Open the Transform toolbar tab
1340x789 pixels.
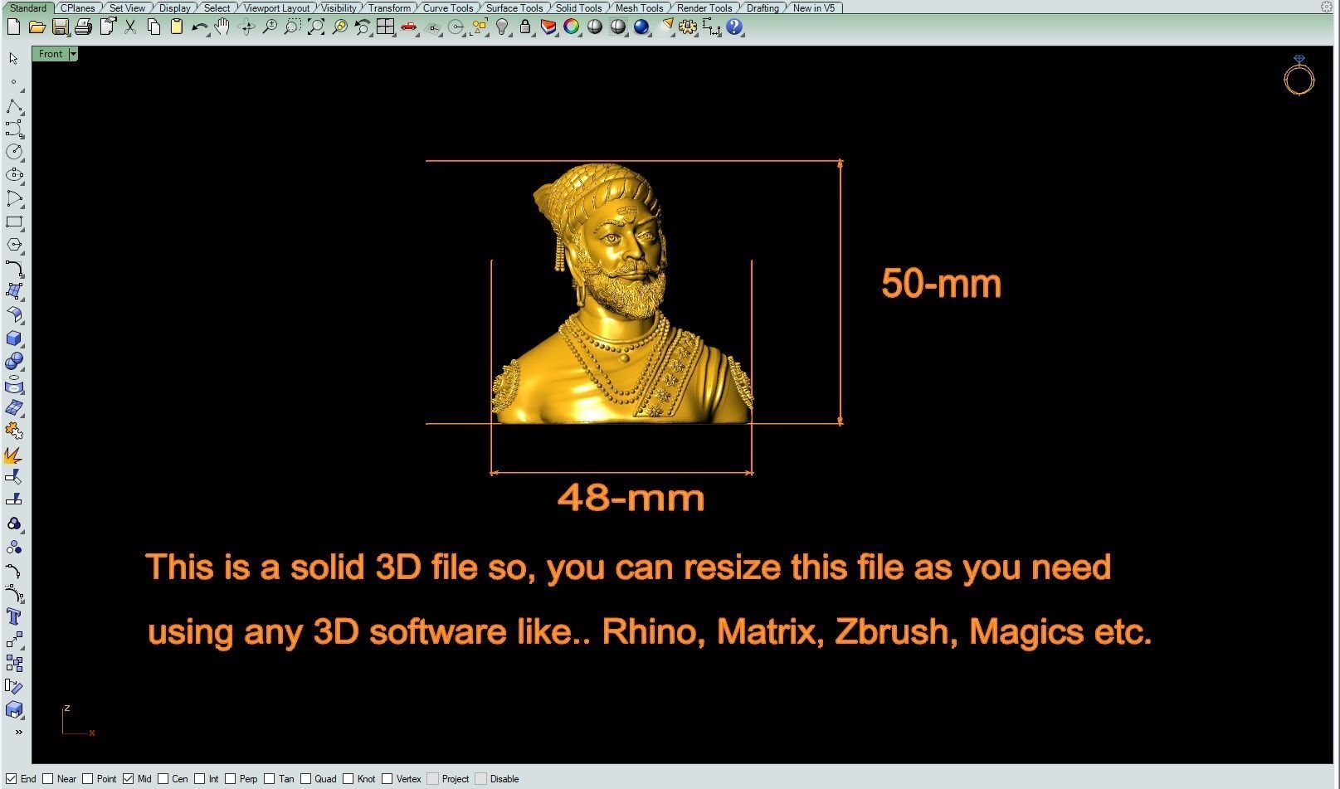(389, 7)
